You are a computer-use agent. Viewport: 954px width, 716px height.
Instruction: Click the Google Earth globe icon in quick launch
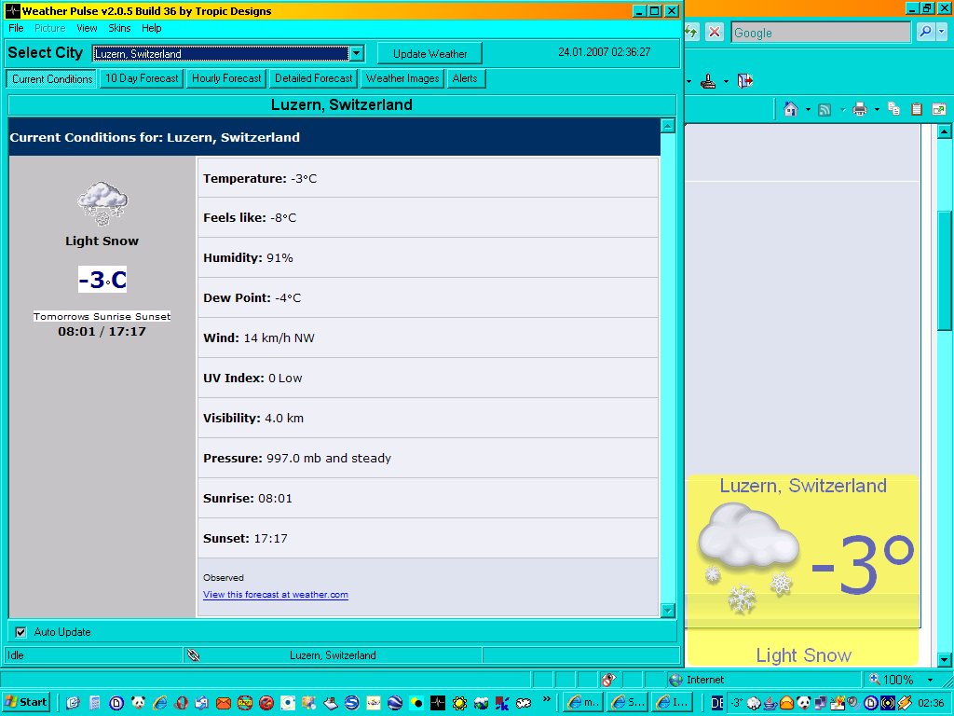coord(394,703)
